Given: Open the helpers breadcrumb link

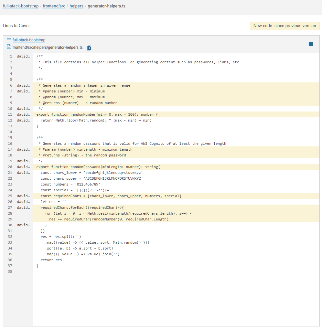Looking at the screenshot, I should tap(76, 6).
